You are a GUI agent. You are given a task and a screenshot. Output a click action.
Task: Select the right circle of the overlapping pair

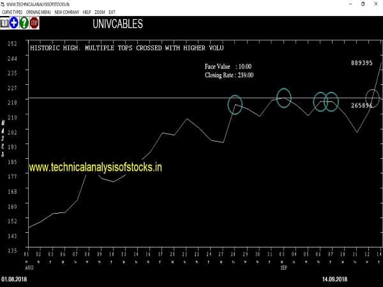pyautogui.click(x=331, y=101)
